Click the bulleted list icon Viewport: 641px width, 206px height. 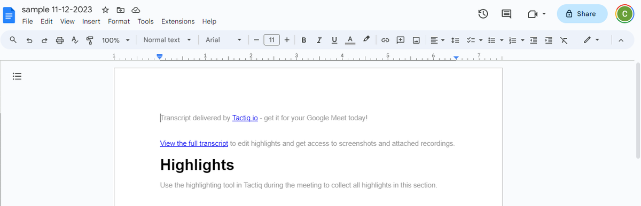coord(492,40)
